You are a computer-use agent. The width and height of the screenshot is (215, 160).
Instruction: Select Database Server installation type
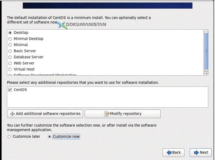(x=10, y=57)
